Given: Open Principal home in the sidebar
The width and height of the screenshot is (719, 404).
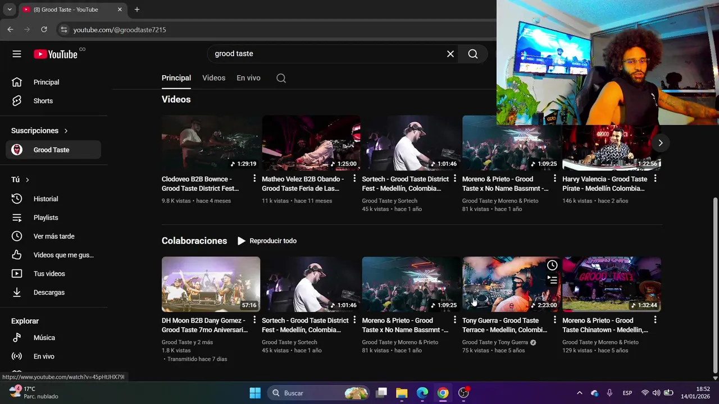Looking at the screenshot, I should click(x=54, y=82).
